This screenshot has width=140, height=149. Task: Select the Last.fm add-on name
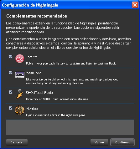coord(31,57)
